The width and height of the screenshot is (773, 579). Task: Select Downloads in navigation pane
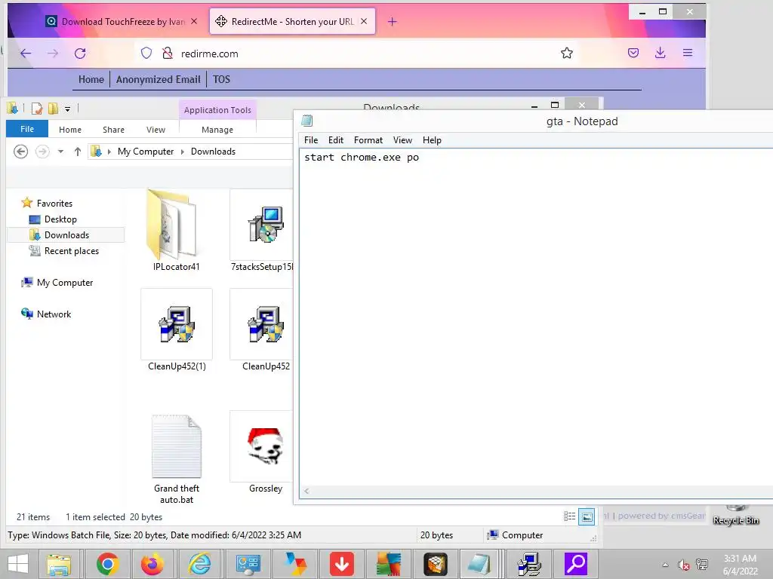pyautogui.click(x=66, y=235)
